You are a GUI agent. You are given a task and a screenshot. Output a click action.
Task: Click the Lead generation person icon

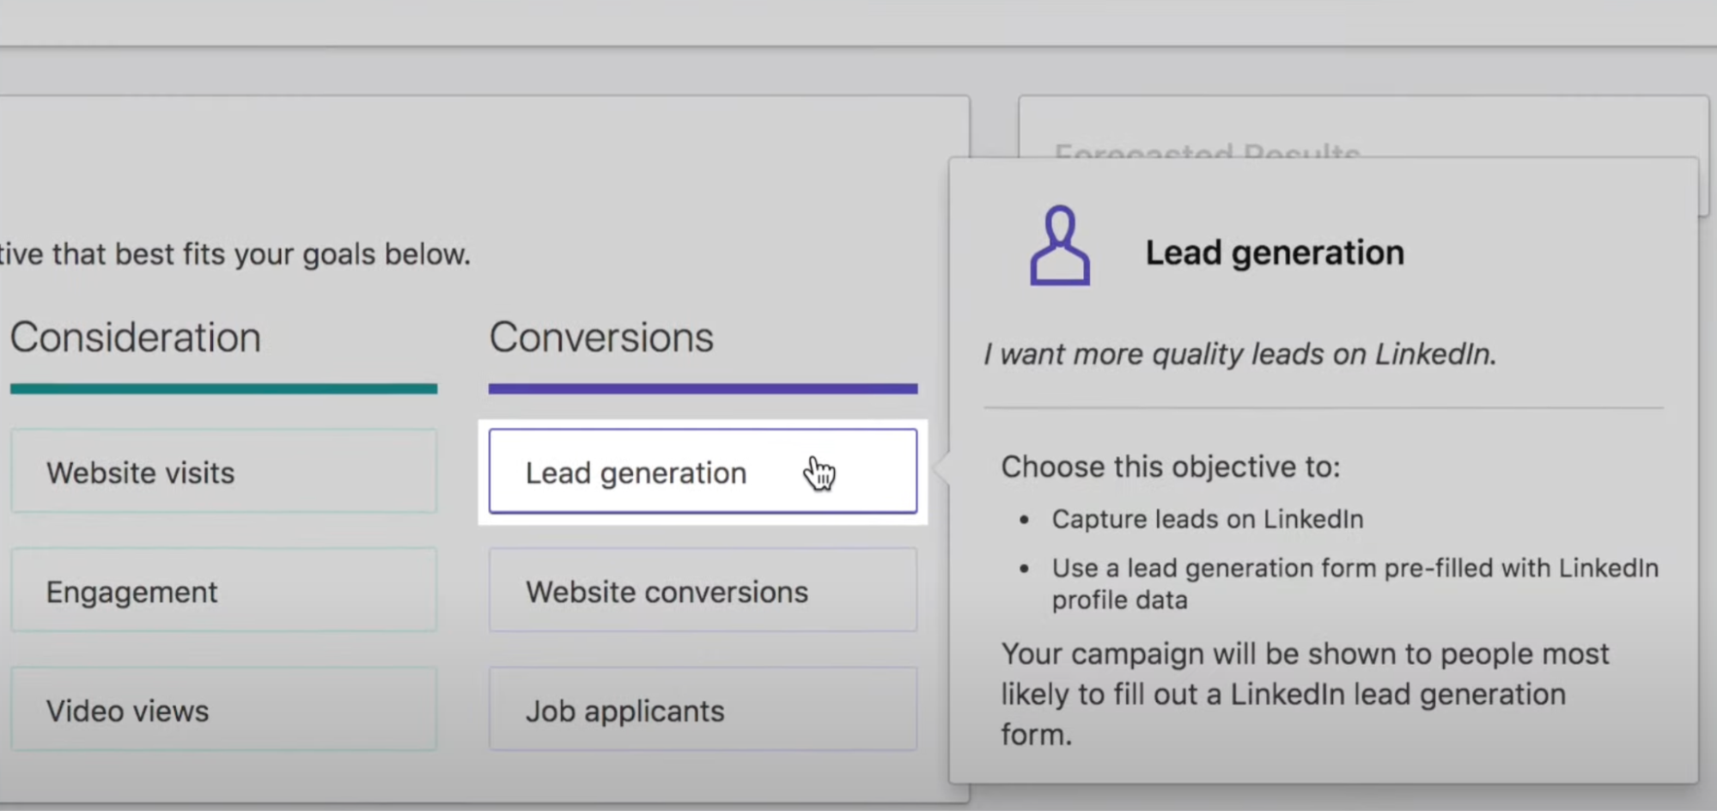[x=1060, y=245]
